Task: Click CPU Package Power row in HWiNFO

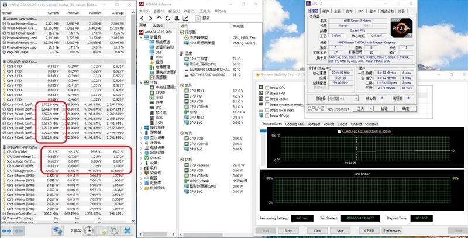Action: coord(63,171)
